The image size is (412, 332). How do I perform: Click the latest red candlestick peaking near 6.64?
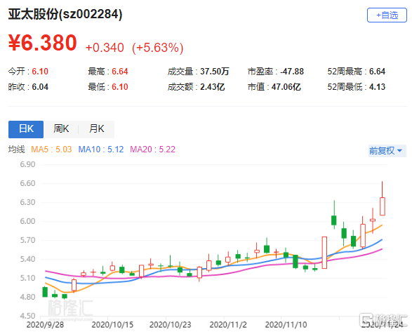coord(383,206)
